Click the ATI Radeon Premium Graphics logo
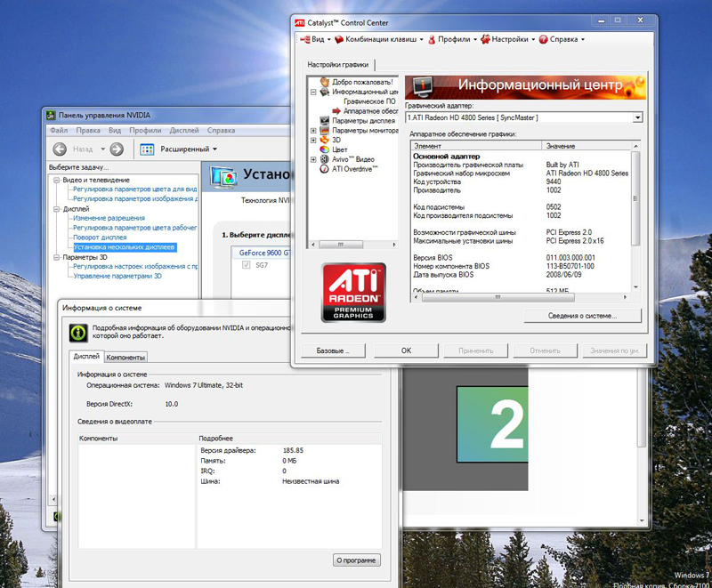This screenshot has width=712, height=588. click(x=352, y=294)
